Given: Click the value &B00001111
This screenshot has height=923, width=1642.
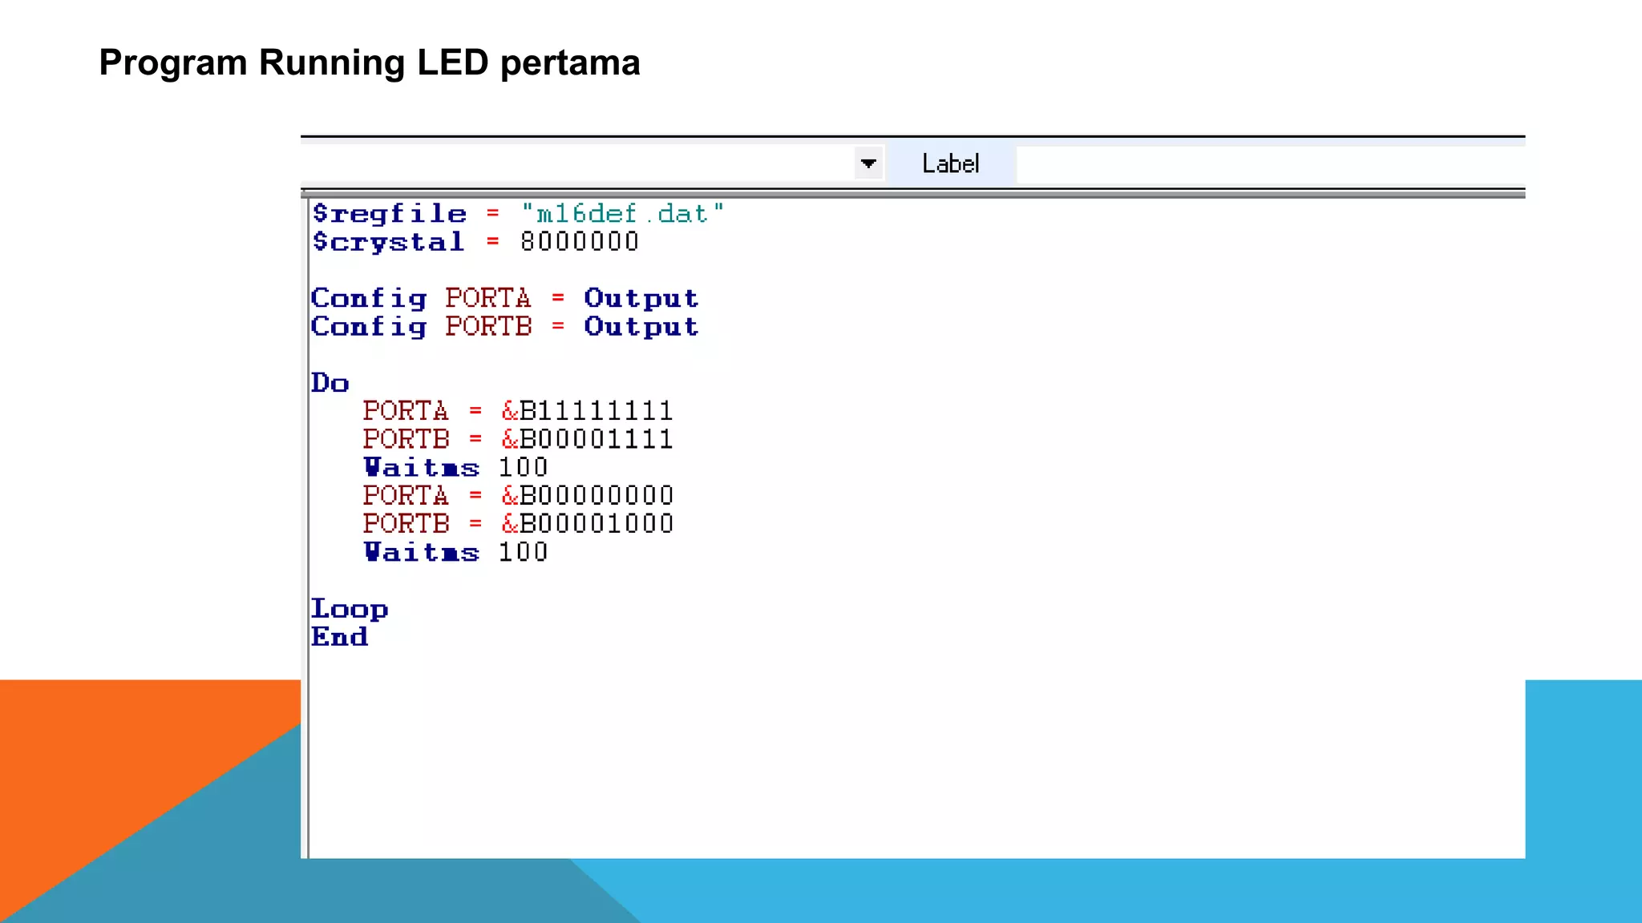Looking at the screenshot, I should coord(587,439).
